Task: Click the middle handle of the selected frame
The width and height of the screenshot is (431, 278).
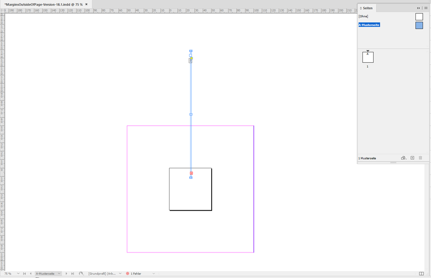Action: 191,114
